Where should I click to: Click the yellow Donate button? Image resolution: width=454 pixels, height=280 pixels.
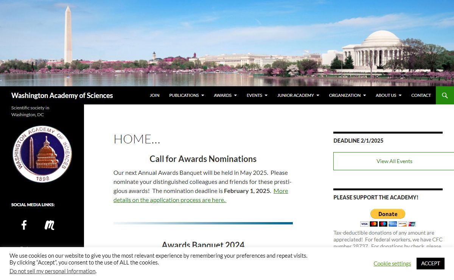(x=387, y=213)
